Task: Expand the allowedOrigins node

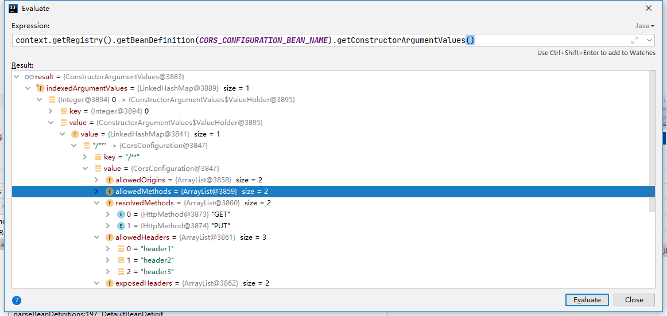Action: pyautogui.click(x=96, y=180)
